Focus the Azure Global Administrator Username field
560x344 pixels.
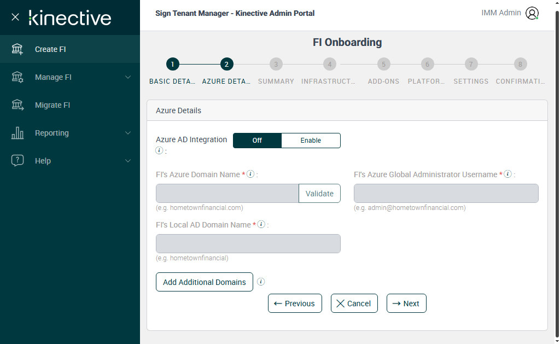[x=446, y=193]
